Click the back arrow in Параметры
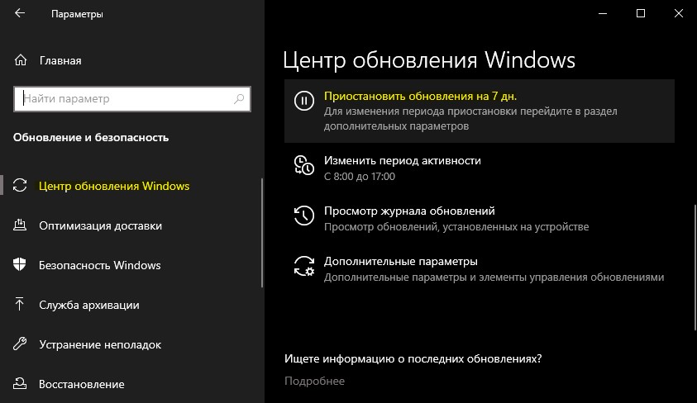 coord(20,13)
